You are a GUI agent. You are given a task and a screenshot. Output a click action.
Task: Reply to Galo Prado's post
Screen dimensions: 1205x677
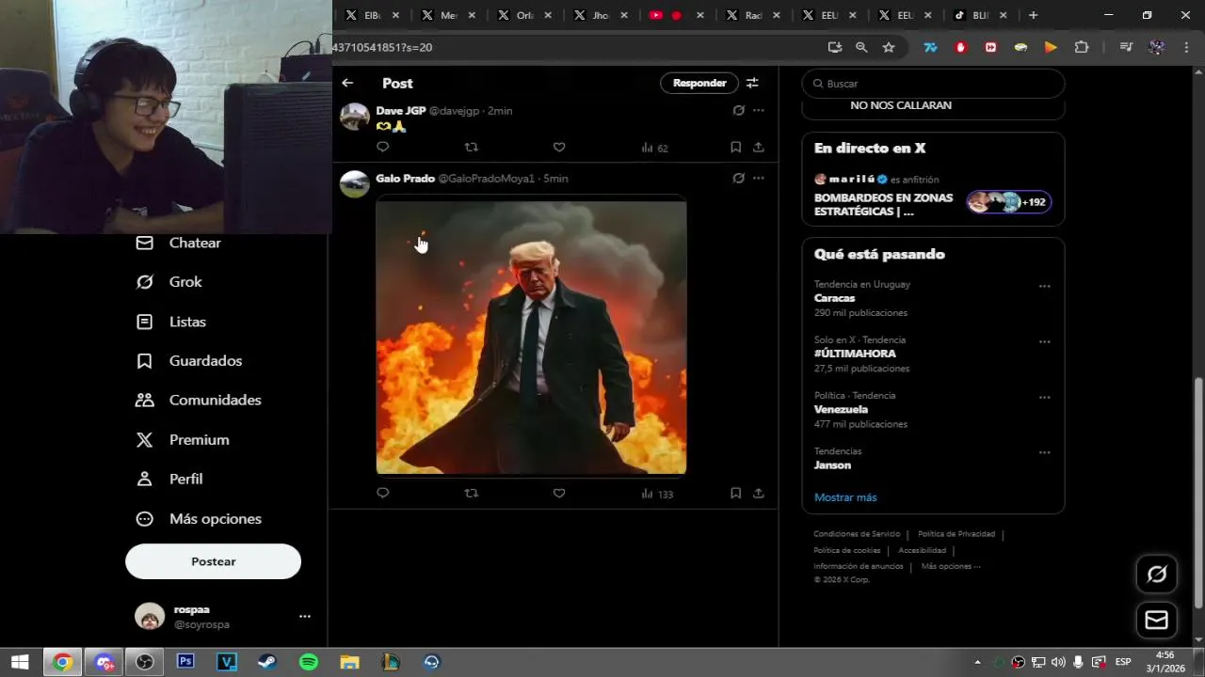click(382, 493)
